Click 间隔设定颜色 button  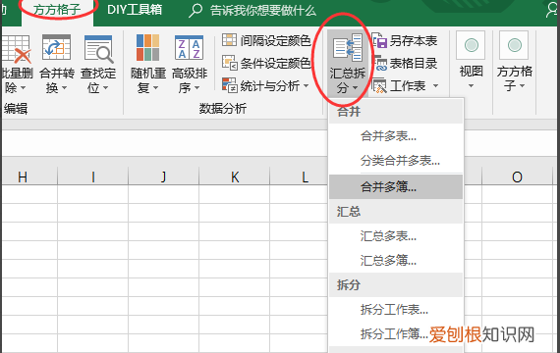266,40
